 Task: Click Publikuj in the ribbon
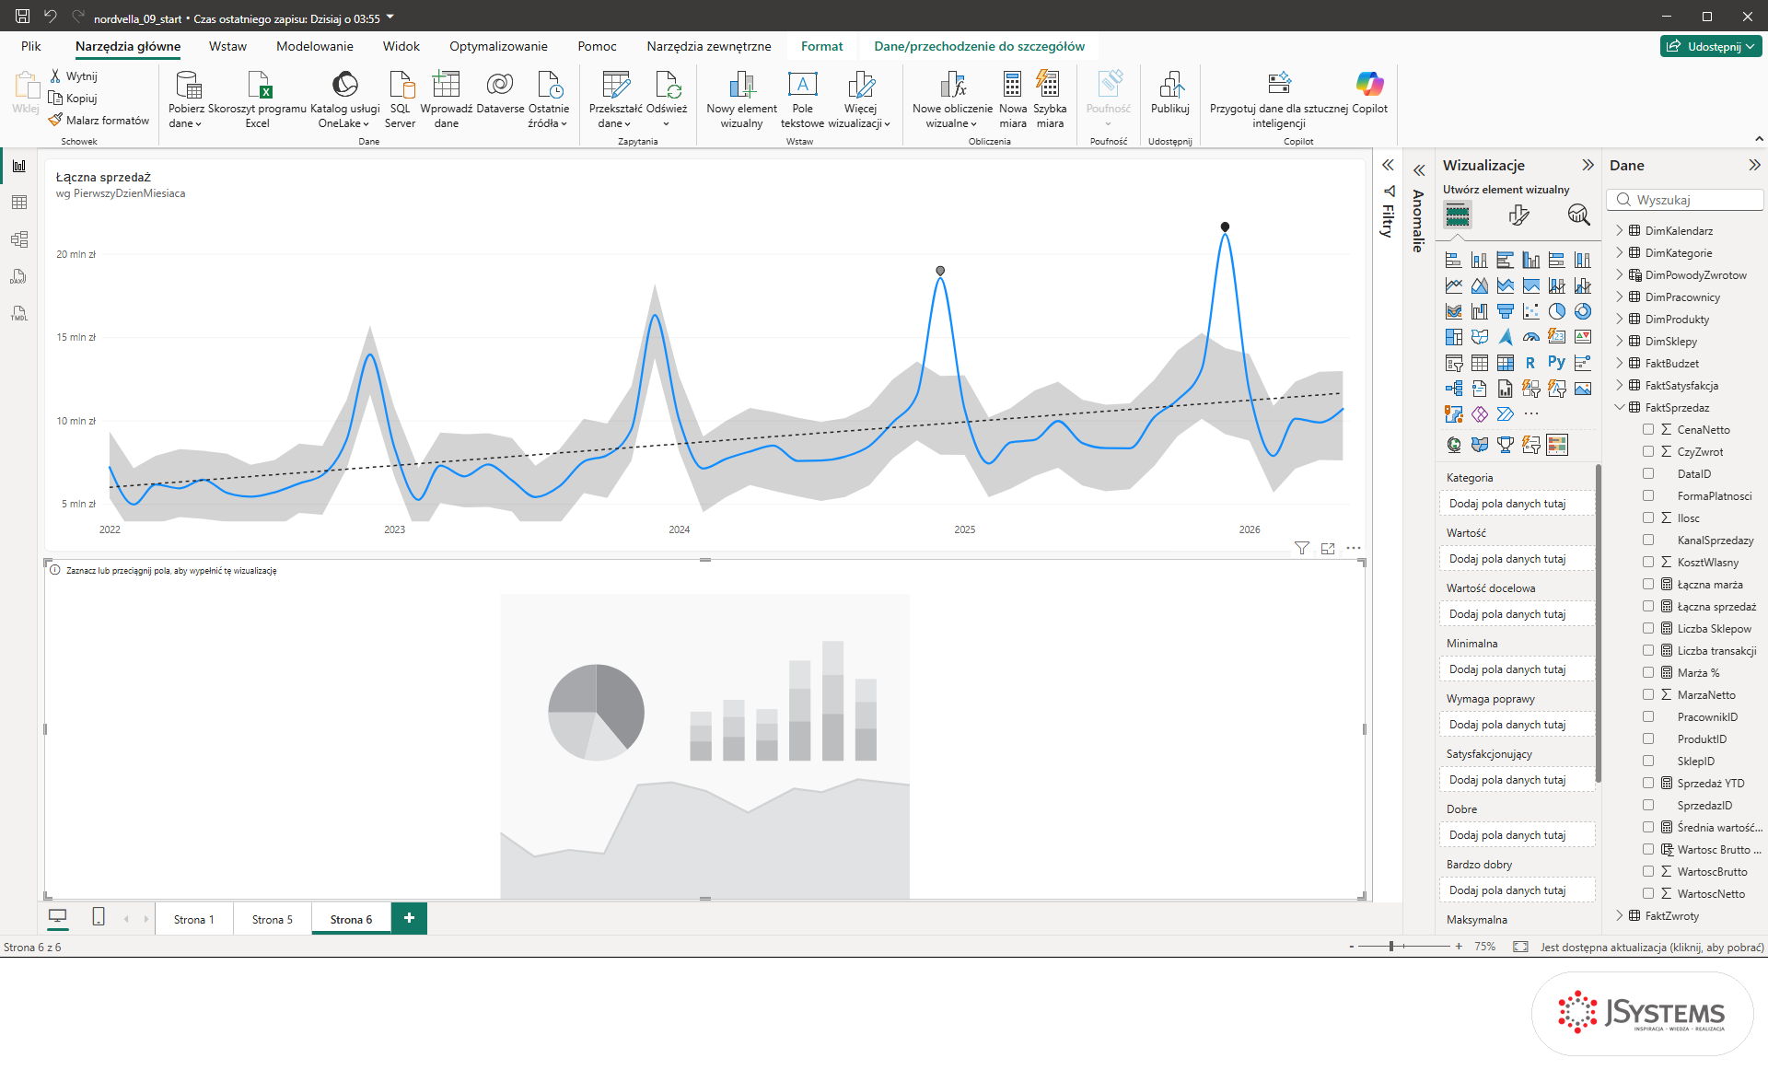coord(1169,93)
